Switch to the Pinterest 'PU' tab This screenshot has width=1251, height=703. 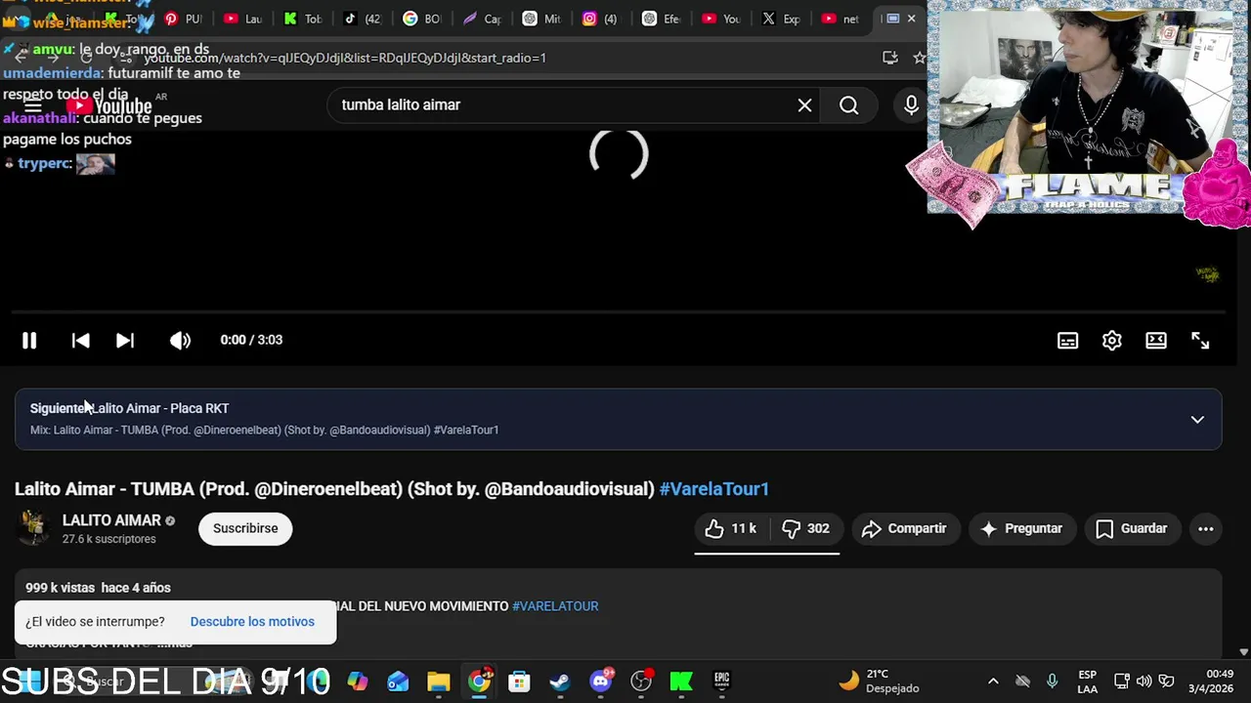click(184, 19)
